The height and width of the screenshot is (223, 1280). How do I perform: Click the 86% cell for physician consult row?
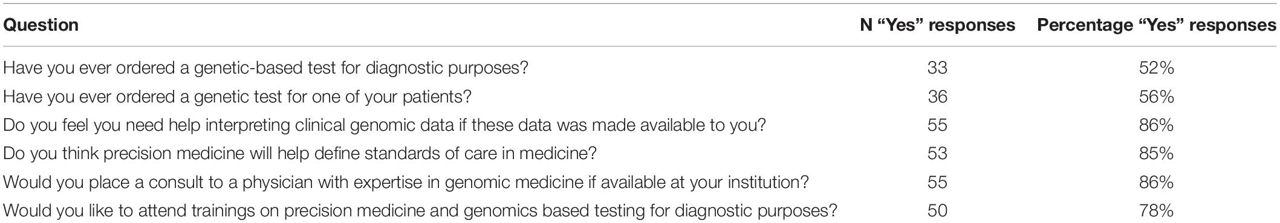pos(1156,183)
